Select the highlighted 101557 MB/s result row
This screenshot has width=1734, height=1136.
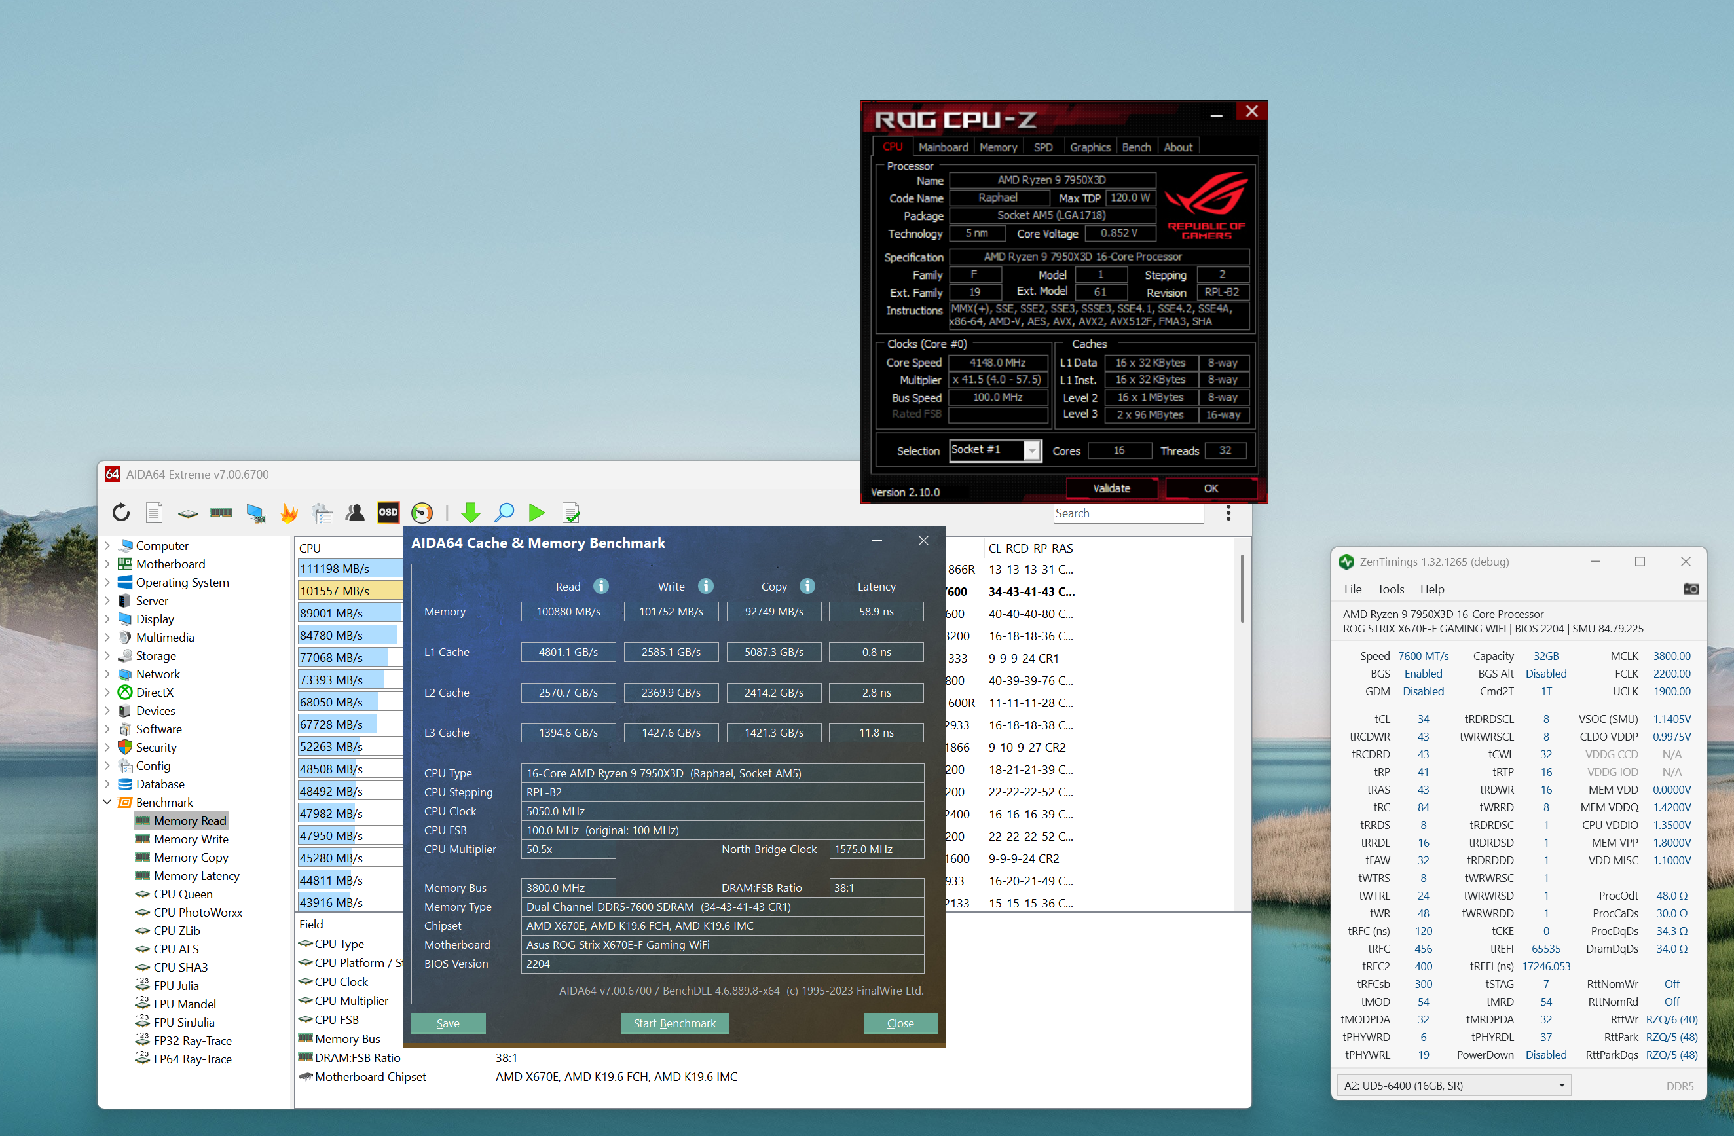pos(350,591)
